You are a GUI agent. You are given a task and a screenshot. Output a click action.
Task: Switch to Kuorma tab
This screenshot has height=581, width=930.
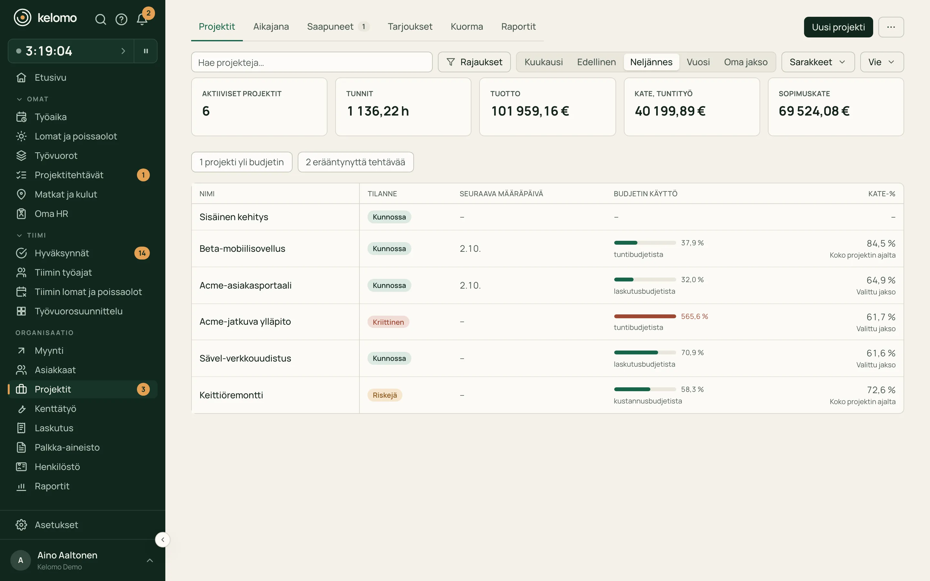pyautogui.click(x=467, y=26)
